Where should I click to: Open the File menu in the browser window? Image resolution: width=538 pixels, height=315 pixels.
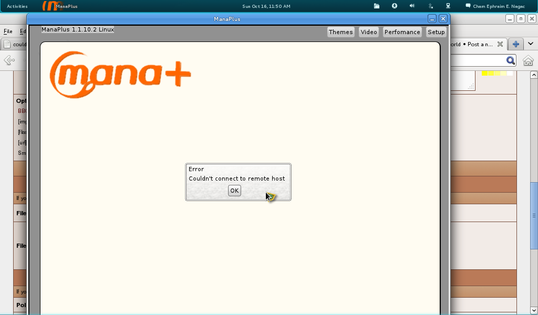point(8,31)
